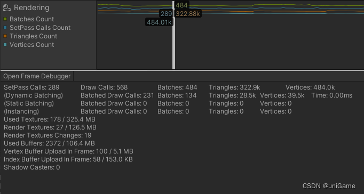Select the Rendering module title
The image size is (364, 194).
(31, 7)
